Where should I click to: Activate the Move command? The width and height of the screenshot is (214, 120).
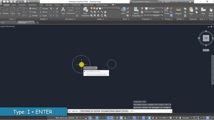[x=33, y=8]
